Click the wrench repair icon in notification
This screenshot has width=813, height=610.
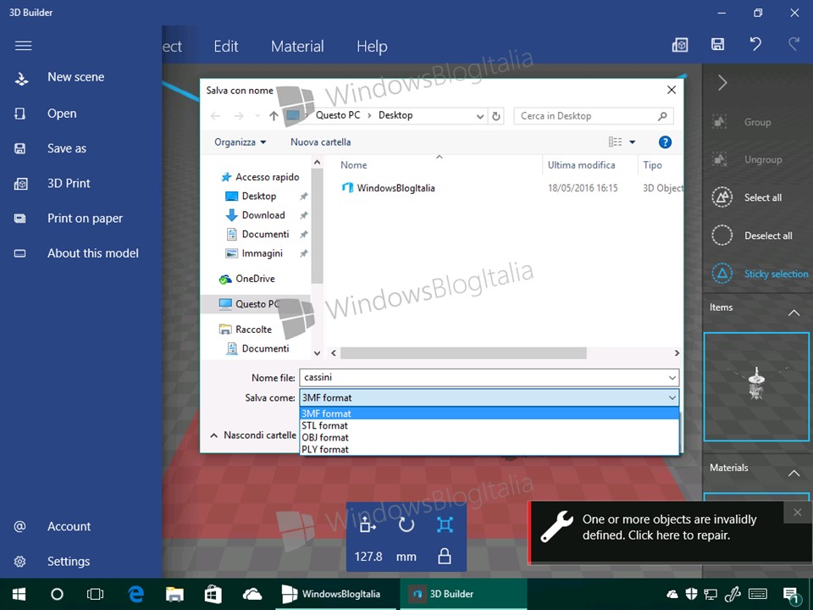557,527
